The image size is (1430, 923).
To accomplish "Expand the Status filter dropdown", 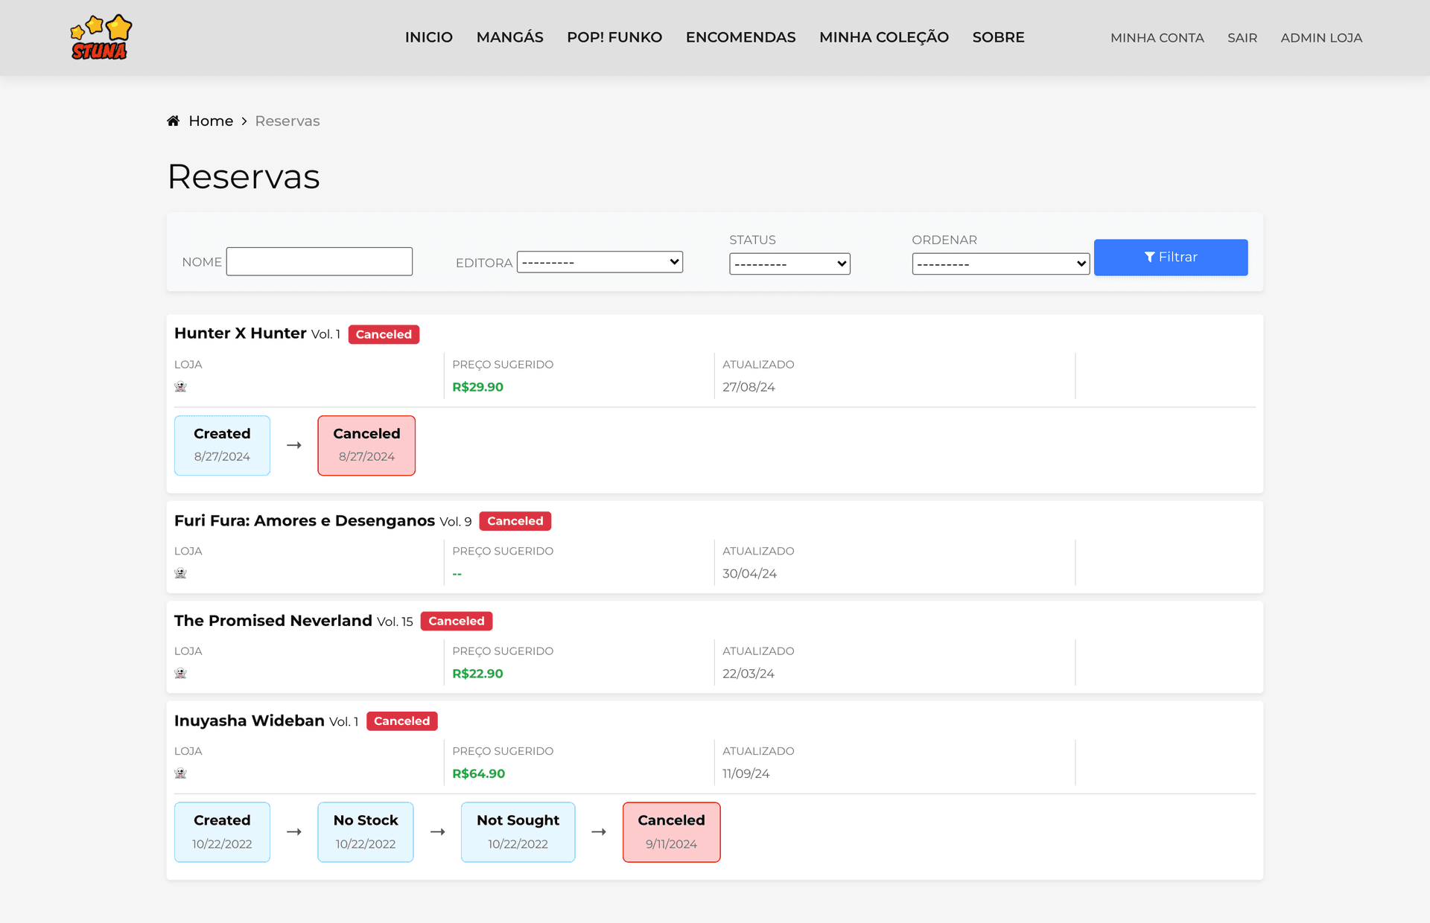I will (789, 264).
